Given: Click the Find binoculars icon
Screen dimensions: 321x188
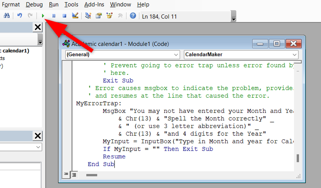Looking at the screenshot, I should (7, 16).
